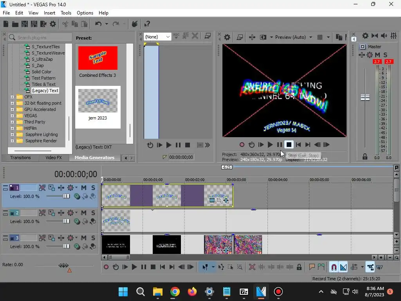The height and width of the screenshot is (301, 401).
Task: Open Master bus audio properties gear
Action: (365, 36)
